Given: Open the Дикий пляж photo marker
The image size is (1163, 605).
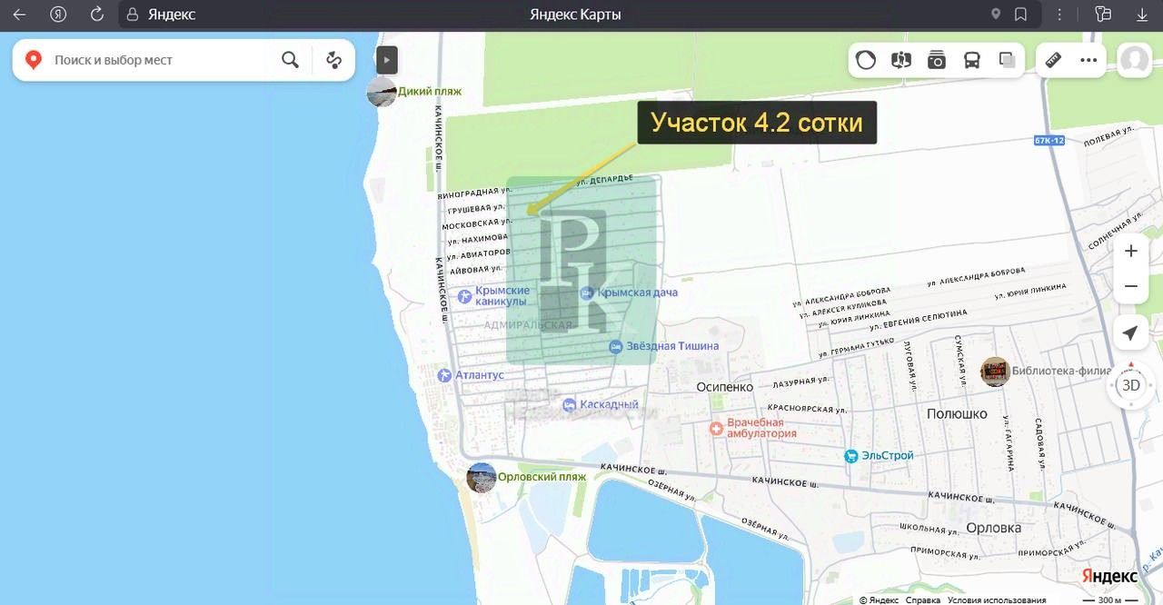Looking at the screenshot, I should [x=382, y=92].
